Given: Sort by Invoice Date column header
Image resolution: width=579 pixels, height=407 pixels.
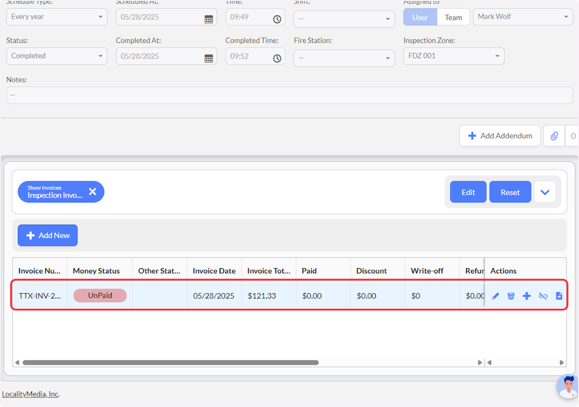Looking at the screenshot, I should point(214,271).
